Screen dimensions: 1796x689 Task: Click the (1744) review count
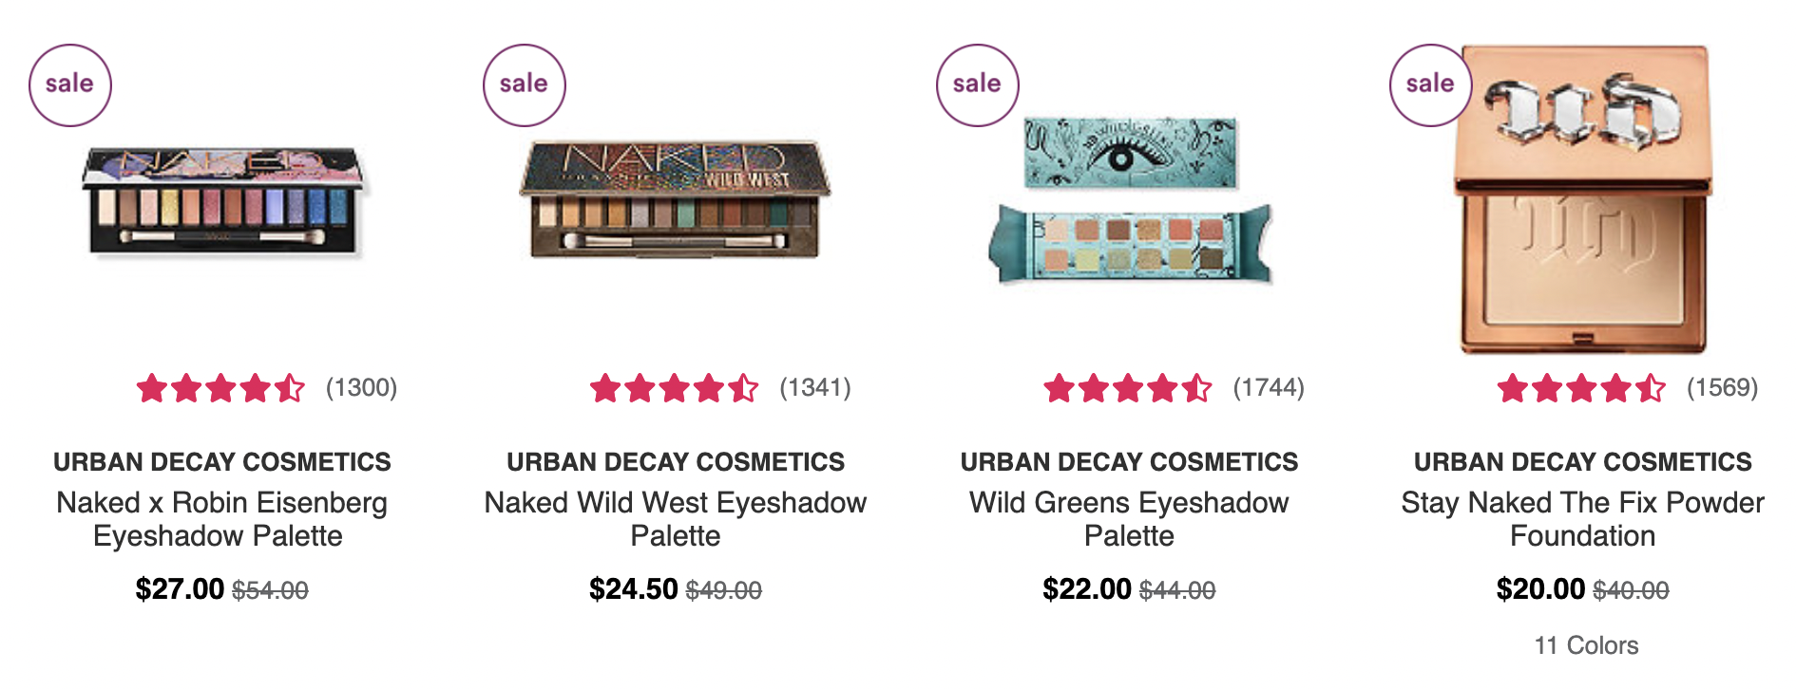click(1269, 388)
